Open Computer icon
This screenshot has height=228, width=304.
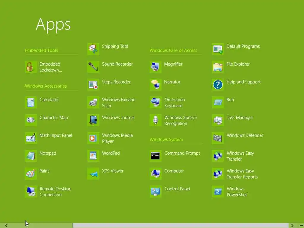pyautogui.click(x=156, y=174)
